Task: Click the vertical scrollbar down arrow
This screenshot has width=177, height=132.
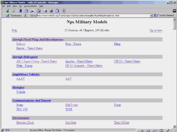Action: point(175,126)
